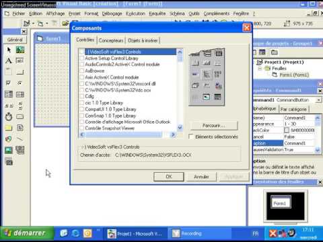The height and width of the screenshot is (242, 323).
Task: Select the Image control tool
Action: [x=9, y=150]
